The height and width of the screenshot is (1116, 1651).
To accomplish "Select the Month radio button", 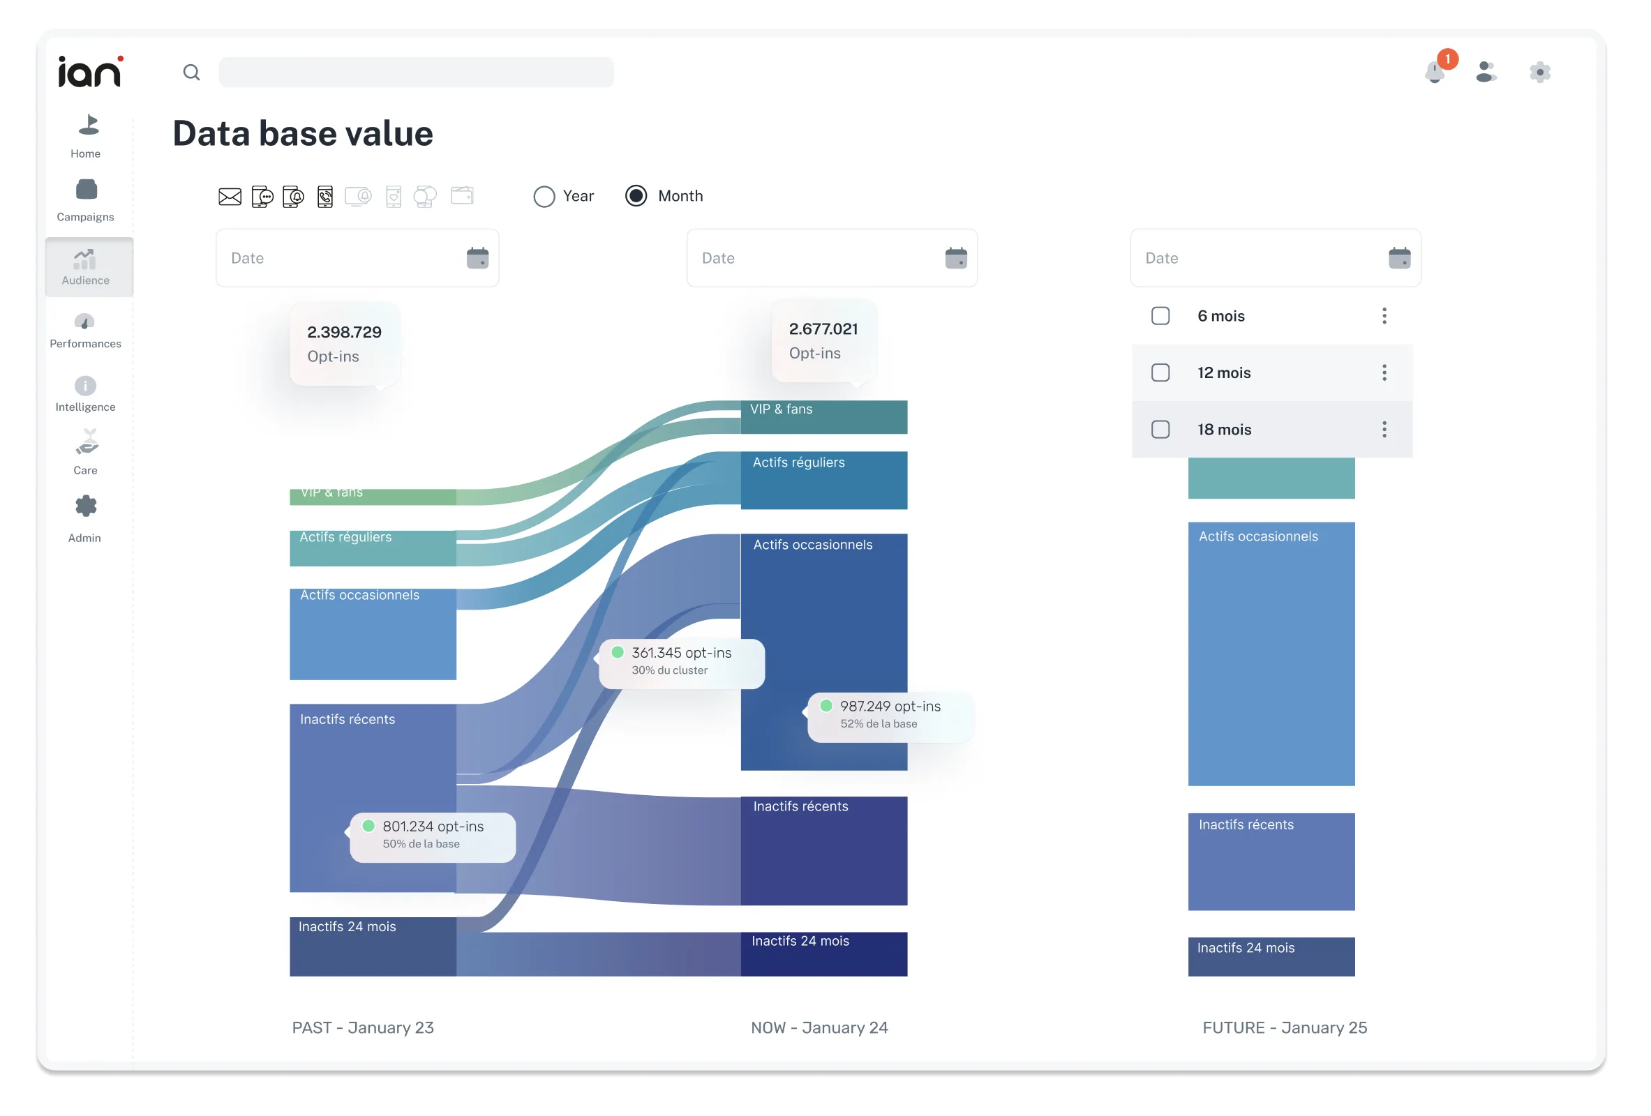I will 636,196.
